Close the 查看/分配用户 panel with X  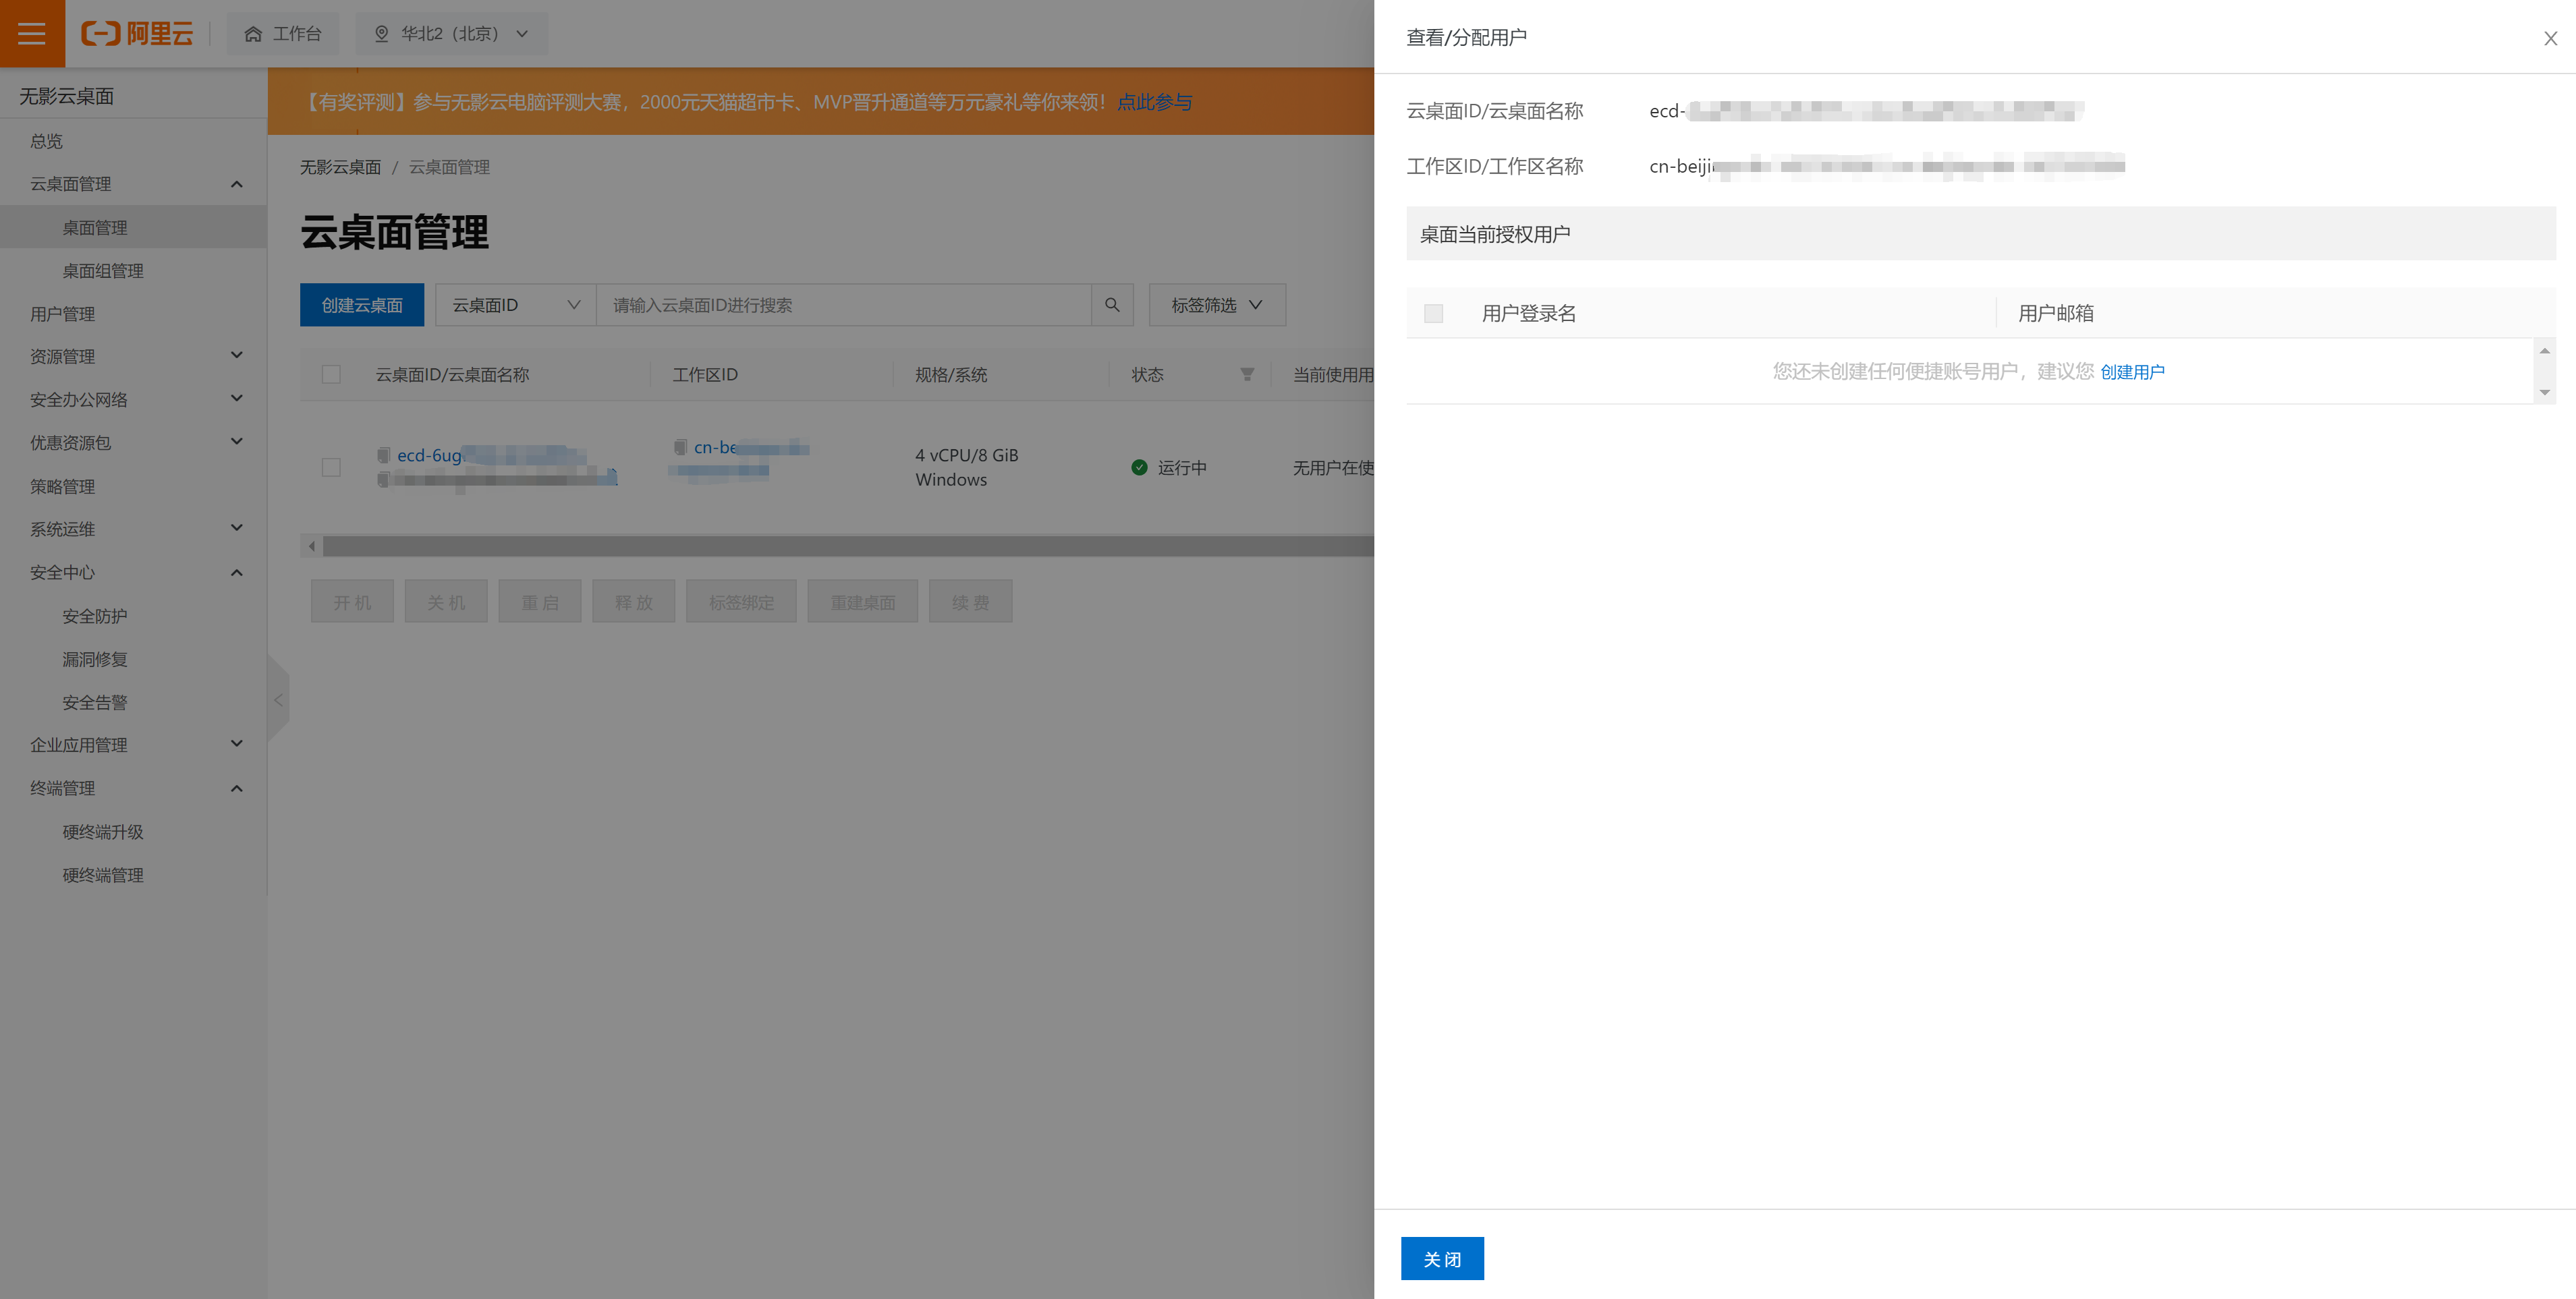click(x=2550, y=38)
